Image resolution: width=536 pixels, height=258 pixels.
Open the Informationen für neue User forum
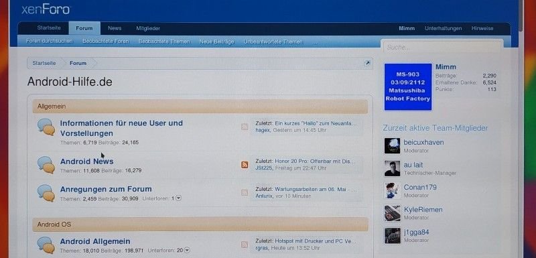[x=121, y=128]
